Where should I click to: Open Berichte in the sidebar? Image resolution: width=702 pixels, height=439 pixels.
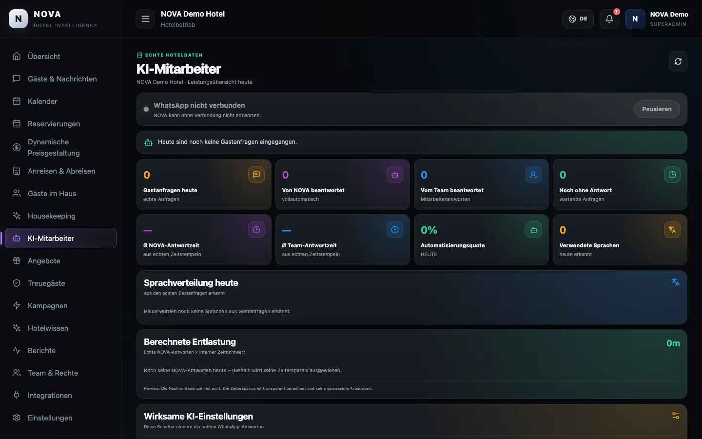coord(60,351)
